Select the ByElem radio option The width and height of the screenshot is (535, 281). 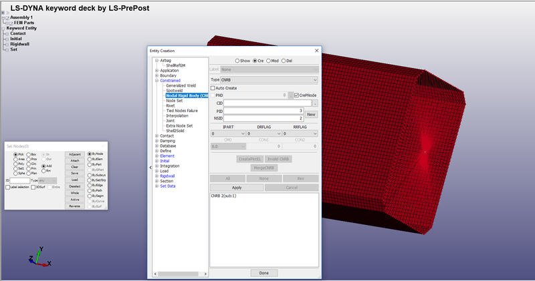pyautogui.click(x=90, y=159)
